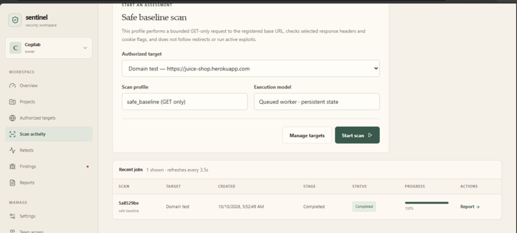Click the Completed stage cell text
Screen dimensions: 517x233
(x=314, y=207)
